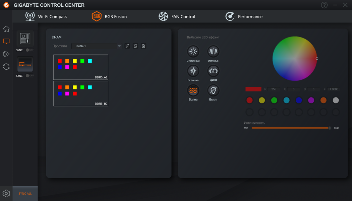Image resolution: width=352 pixels, height=201 pixels.
Task: Open the help question mark button
Action: (x=324, y=5)
